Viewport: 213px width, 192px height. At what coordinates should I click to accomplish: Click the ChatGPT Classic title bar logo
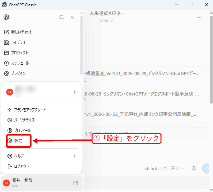[x=4, y=5]
